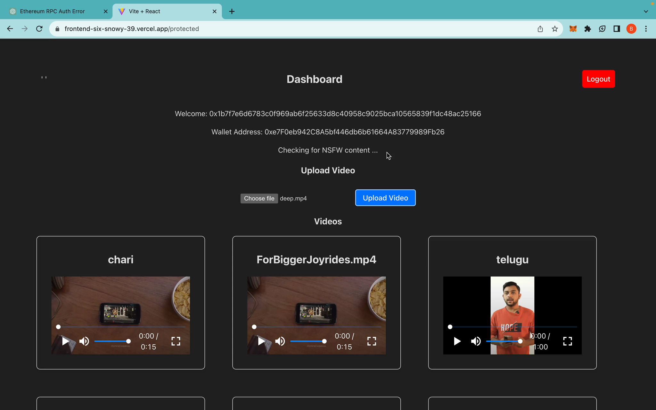Click the lightning extension icon in toolbar
Image resolution: width=656 pixels, height=410 pixels.
[x=602, y=29]
